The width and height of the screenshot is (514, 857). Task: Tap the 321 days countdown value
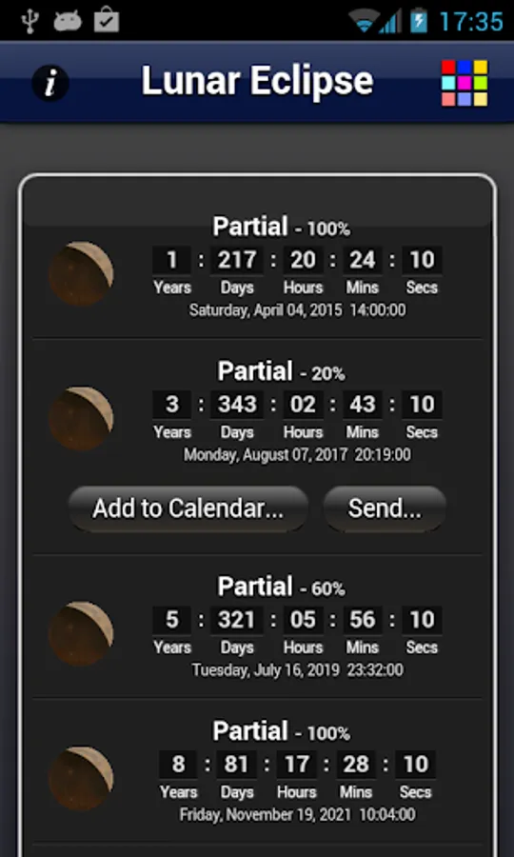(237, 620)
